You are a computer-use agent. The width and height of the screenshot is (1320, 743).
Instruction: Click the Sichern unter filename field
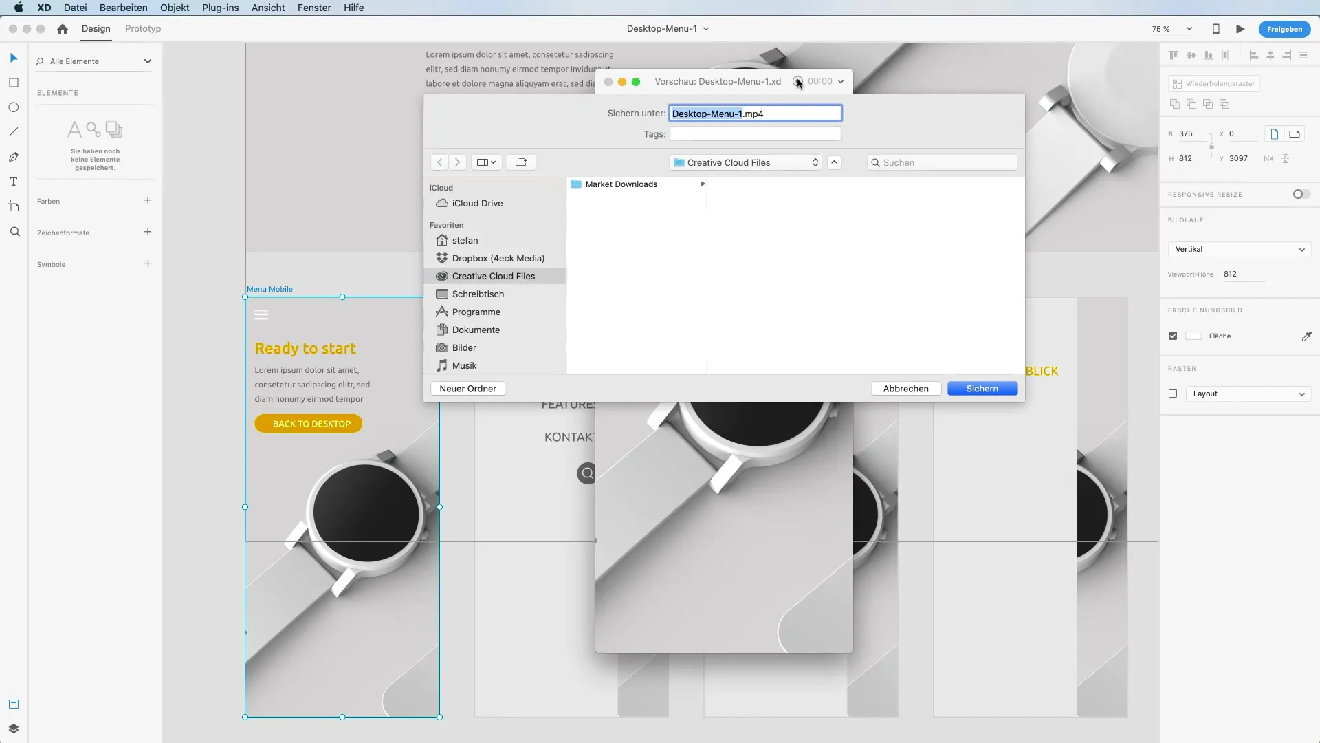point(755,114)
